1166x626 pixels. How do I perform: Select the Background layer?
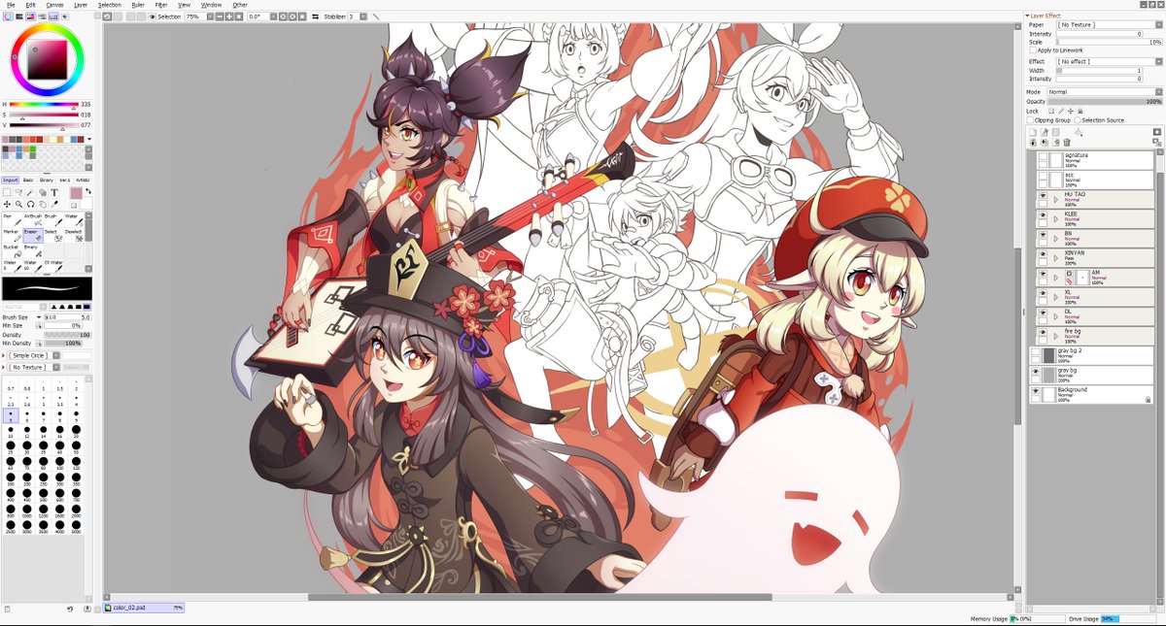pos(1091,394)
